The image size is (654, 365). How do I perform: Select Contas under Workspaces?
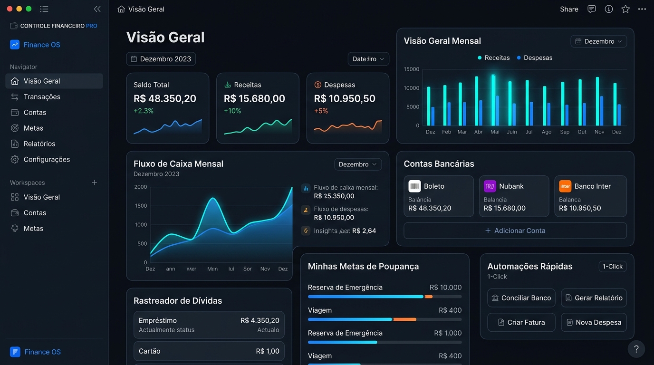pyautogui.click(x=54, y=212)
